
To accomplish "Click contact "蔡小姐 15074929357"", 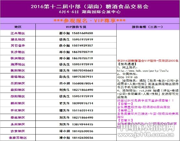I will coord(76,45).
